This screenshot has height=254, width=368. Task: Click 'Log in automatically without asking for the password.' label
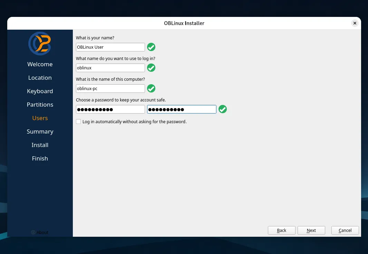tap(135, 121)
